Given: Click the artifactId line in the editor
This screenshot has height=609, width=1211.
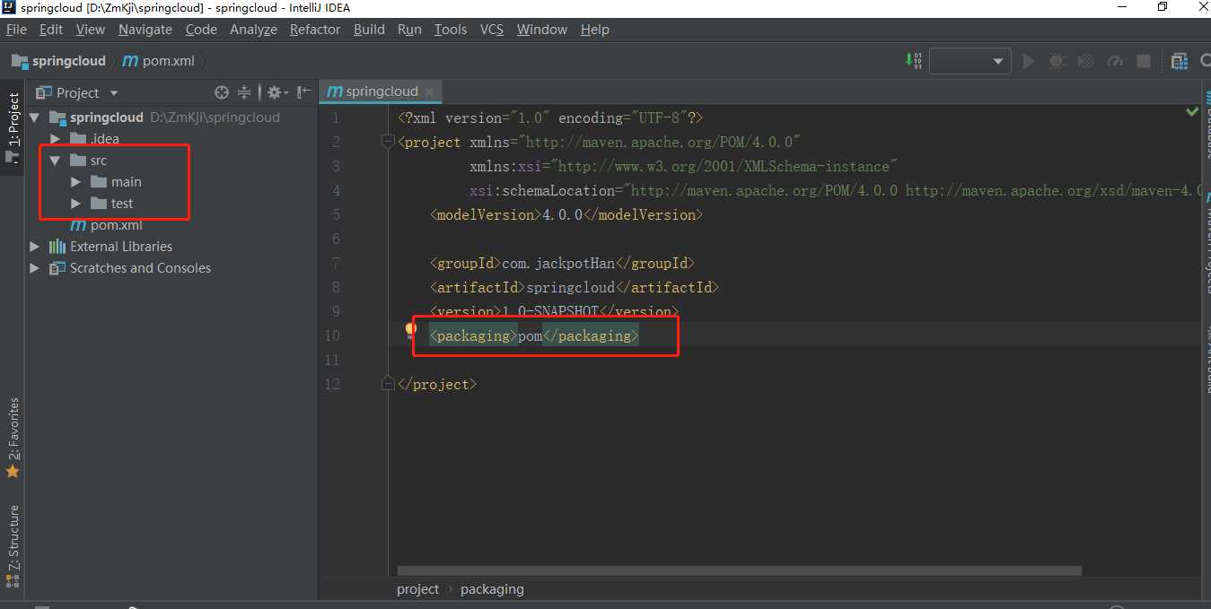Looking at the screenshot, I should [575, 287].
